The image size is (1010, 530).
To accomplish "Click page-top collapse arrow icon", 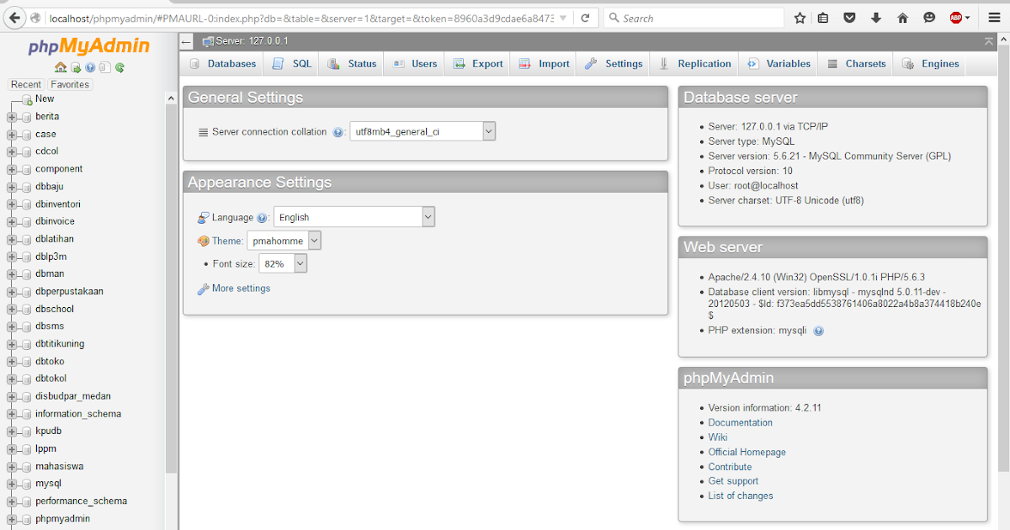I will pyautogui.click(x=989, y=41).
